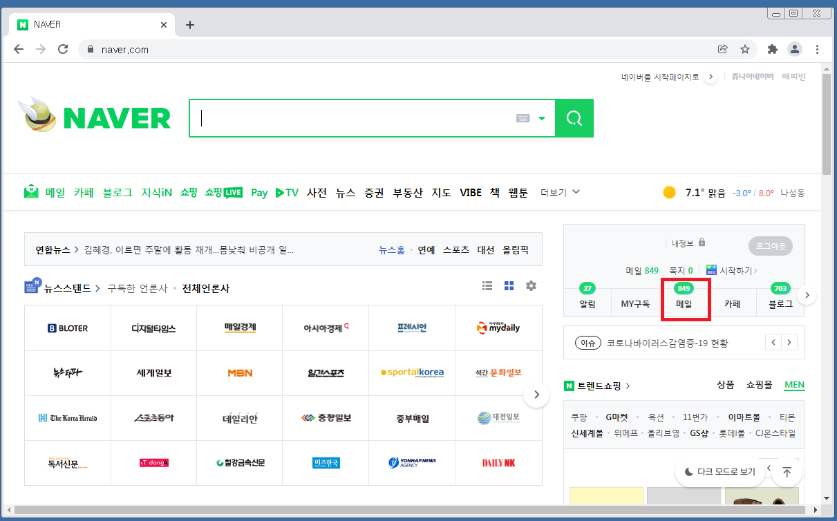Toggle 다크 모드로 보기 dark mode
Screen dimensions: 837x521
[720, 472]
